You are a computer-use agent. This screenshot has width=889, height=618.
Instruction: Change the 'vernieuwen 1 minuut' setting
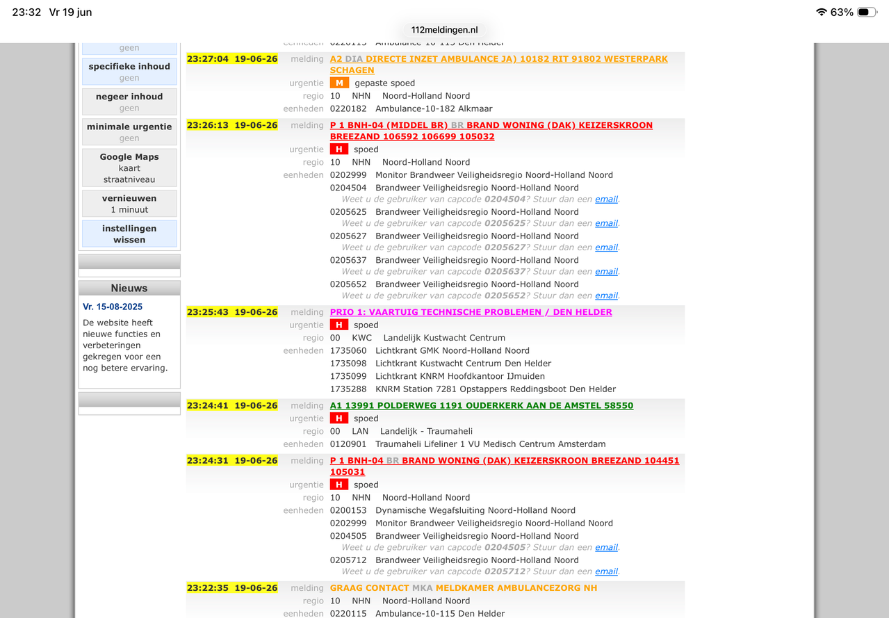click(x=129, y=204)
